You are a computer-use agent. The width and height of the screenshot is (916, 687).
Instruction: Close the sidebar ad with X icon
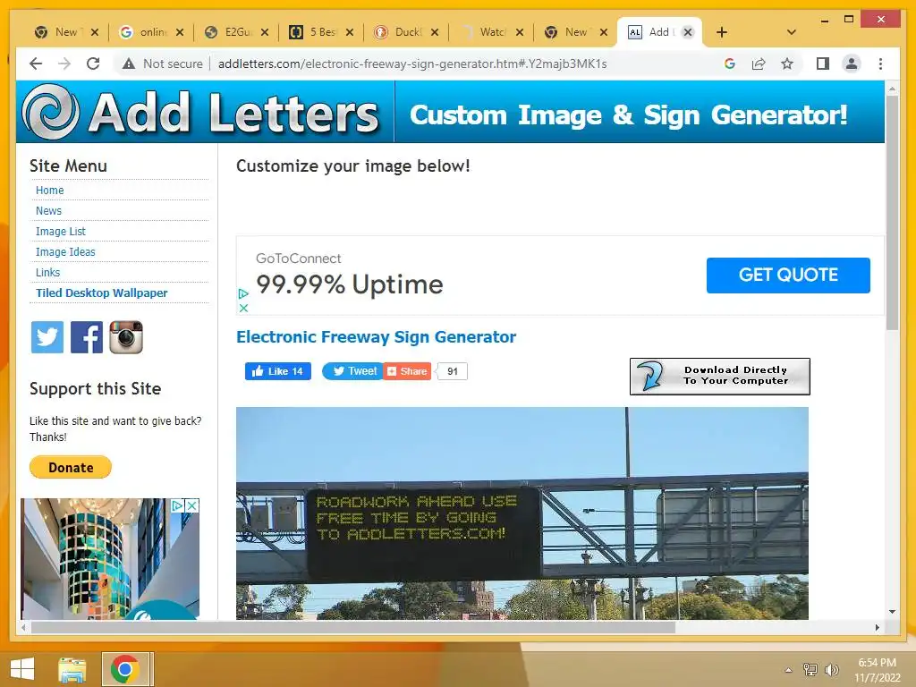[x=191, y=505]
